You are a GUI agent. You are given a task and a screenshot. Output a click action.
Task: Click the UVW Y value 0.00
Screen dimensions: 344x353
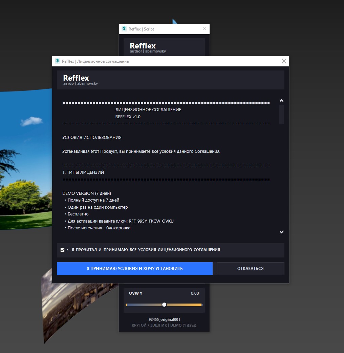click(x=195, y=293)
